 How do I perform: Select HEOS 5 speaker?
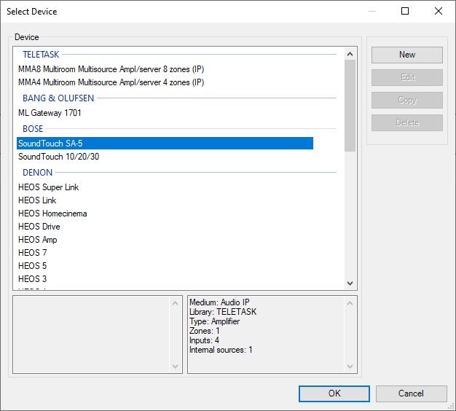pos(32,266)
